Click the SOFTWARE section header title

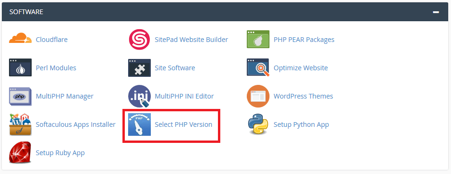(26, 12)
